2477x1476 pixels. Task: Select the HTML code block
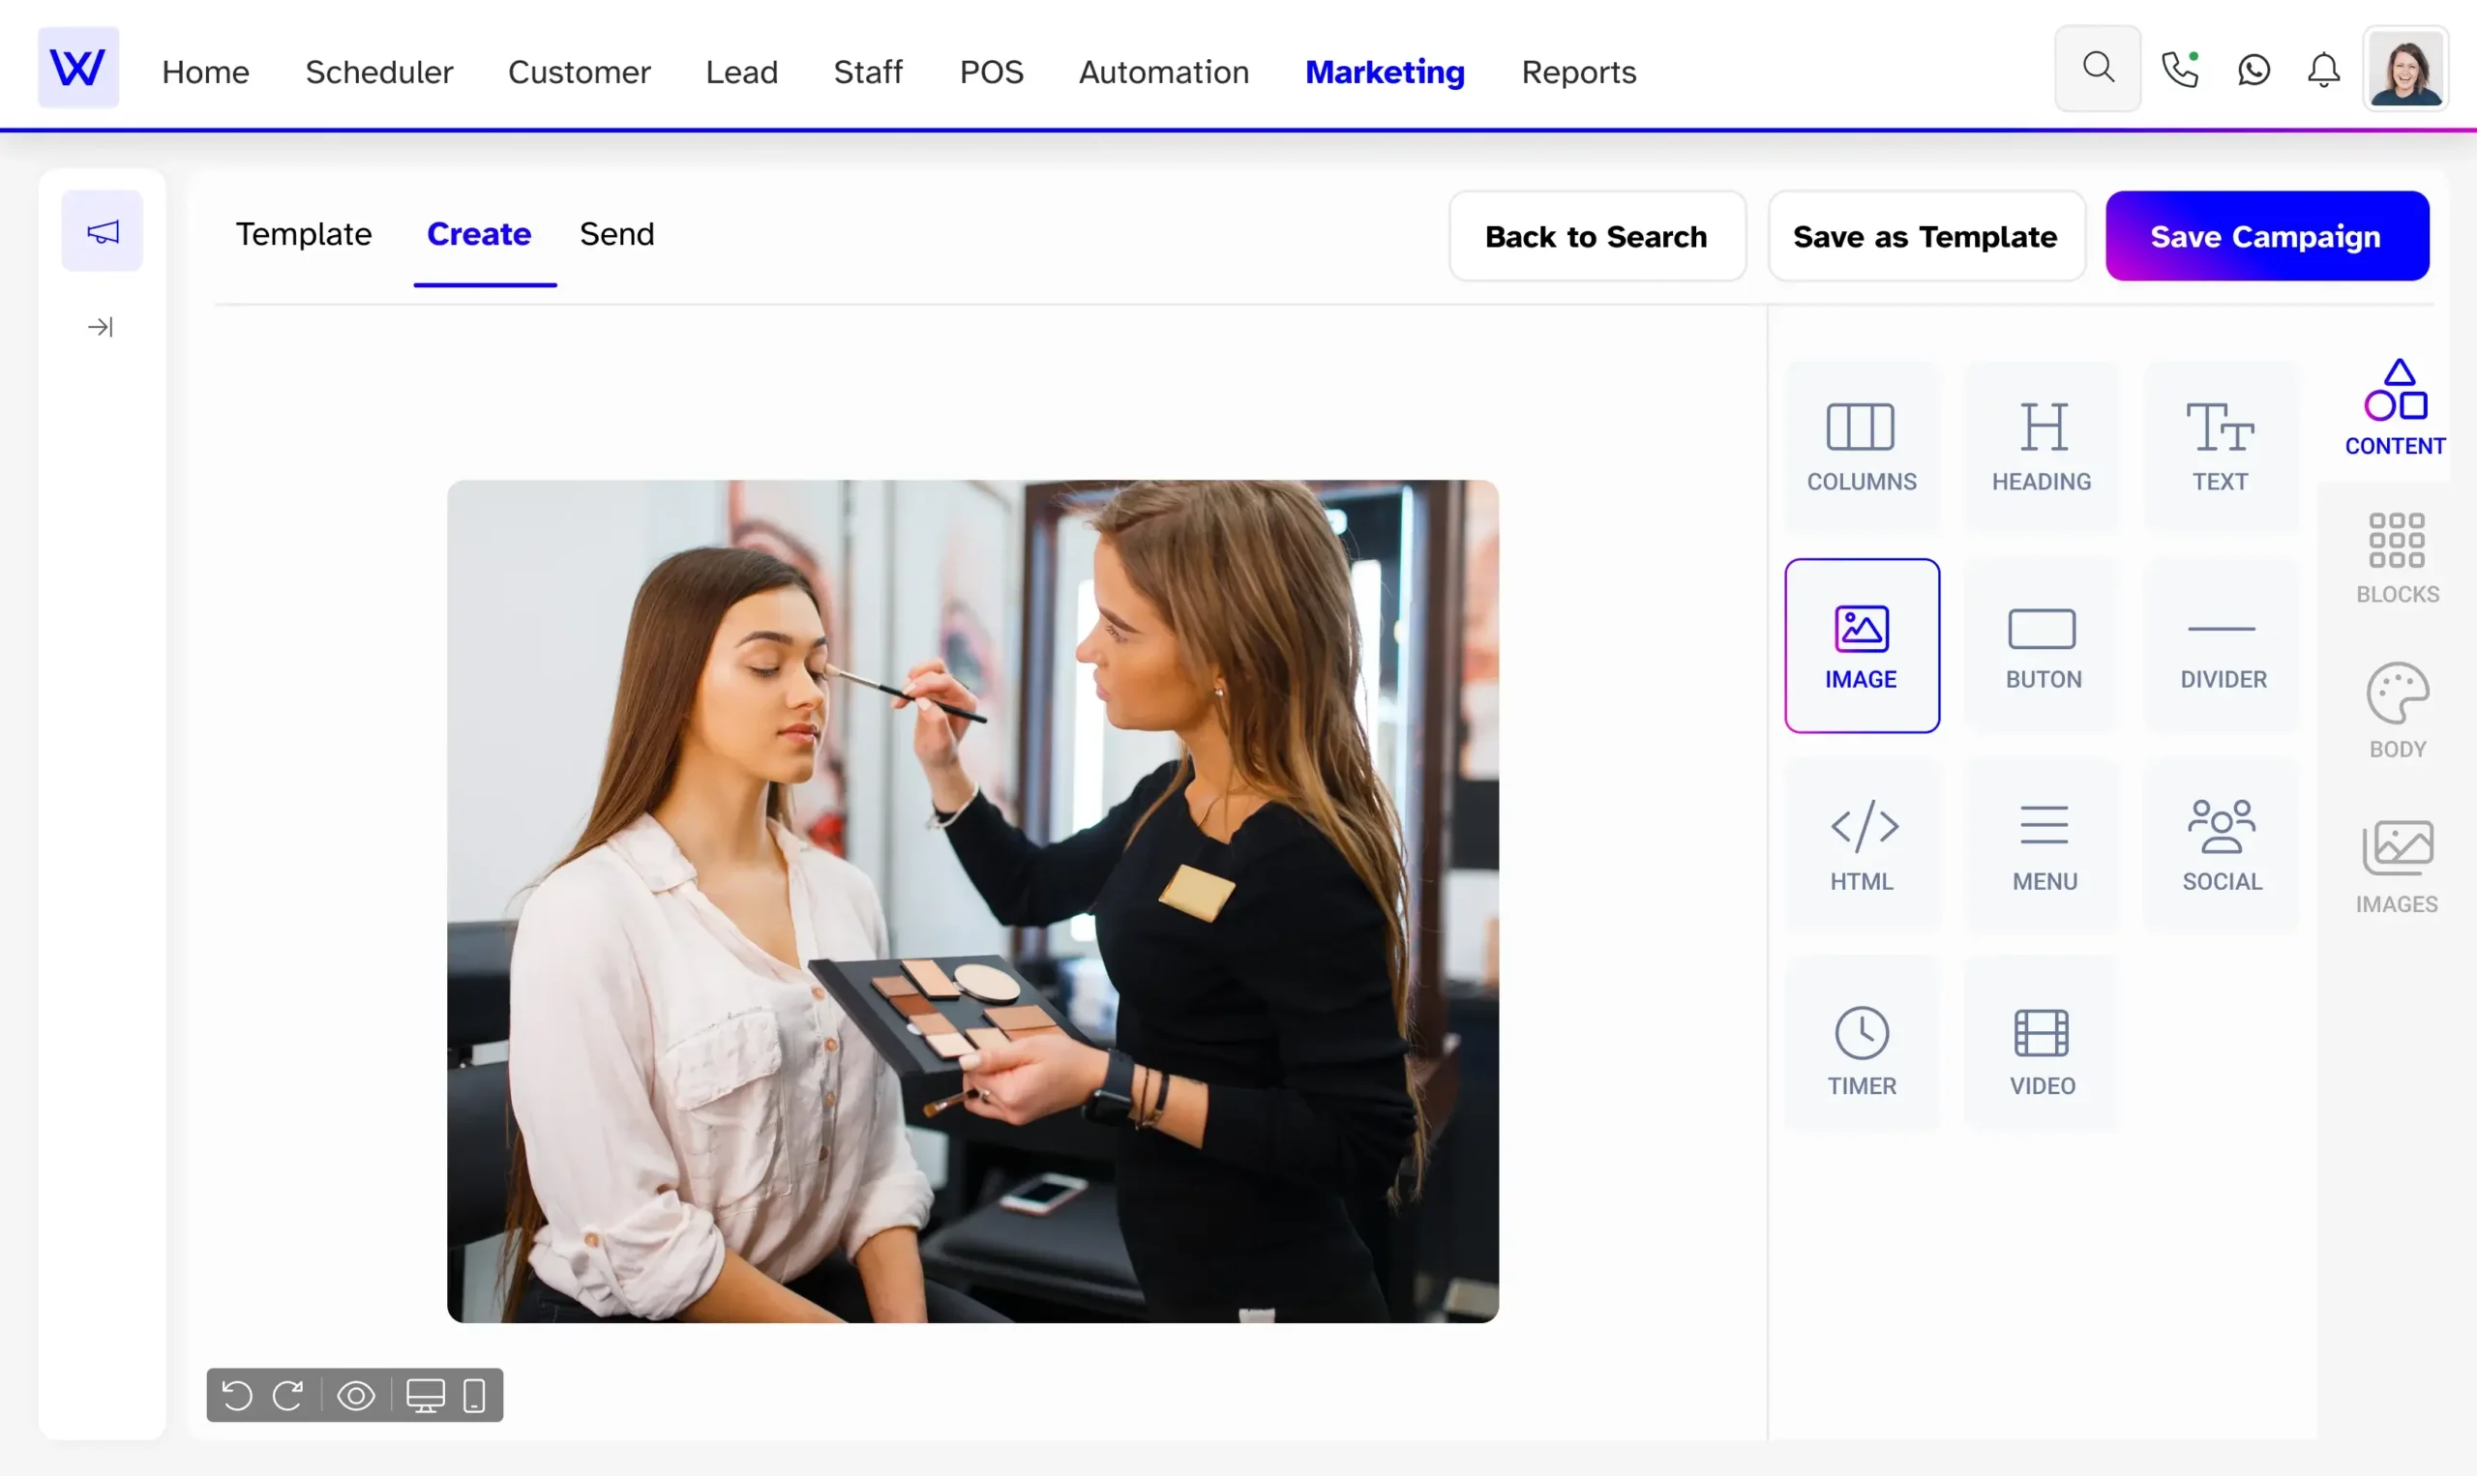(x=1862, y=843)
